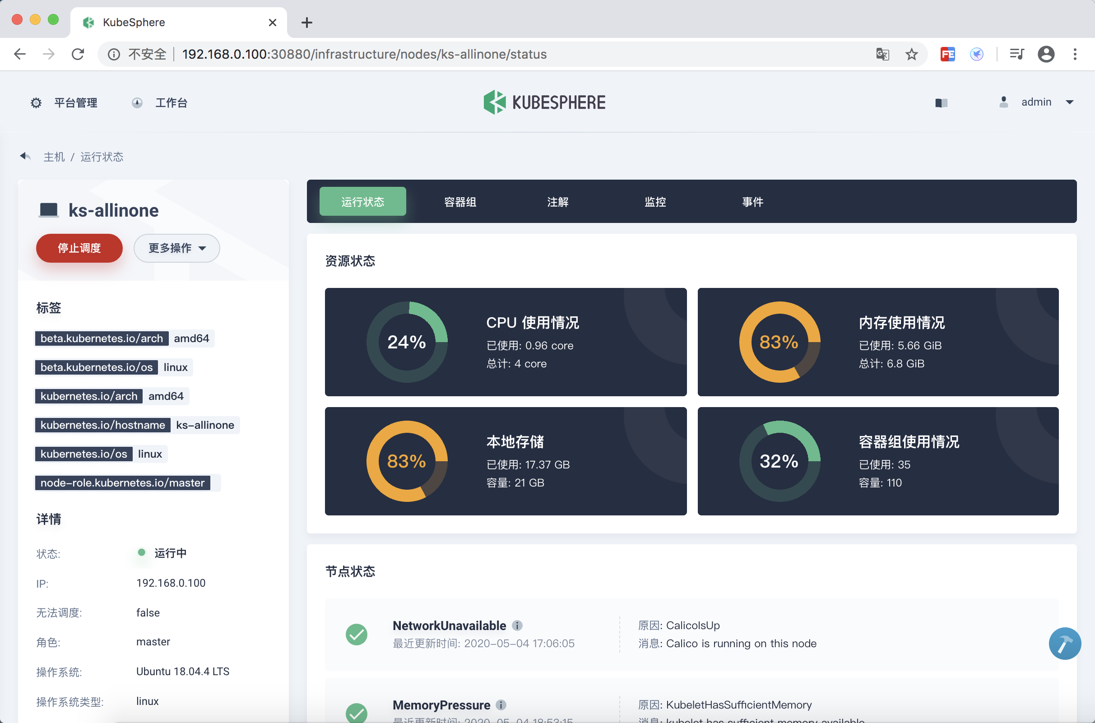
Task: Click the KubeSphere logo
Action: pyautogui.click(x=544, y=102)
